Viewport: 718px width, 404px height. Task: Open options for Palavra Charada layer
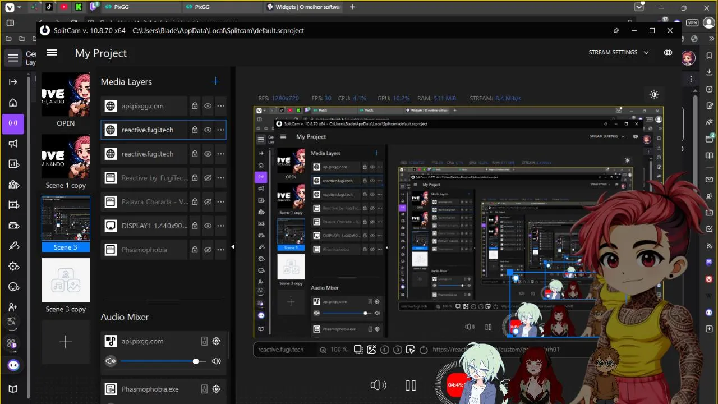pyautogui.click(x=221, y=202)
